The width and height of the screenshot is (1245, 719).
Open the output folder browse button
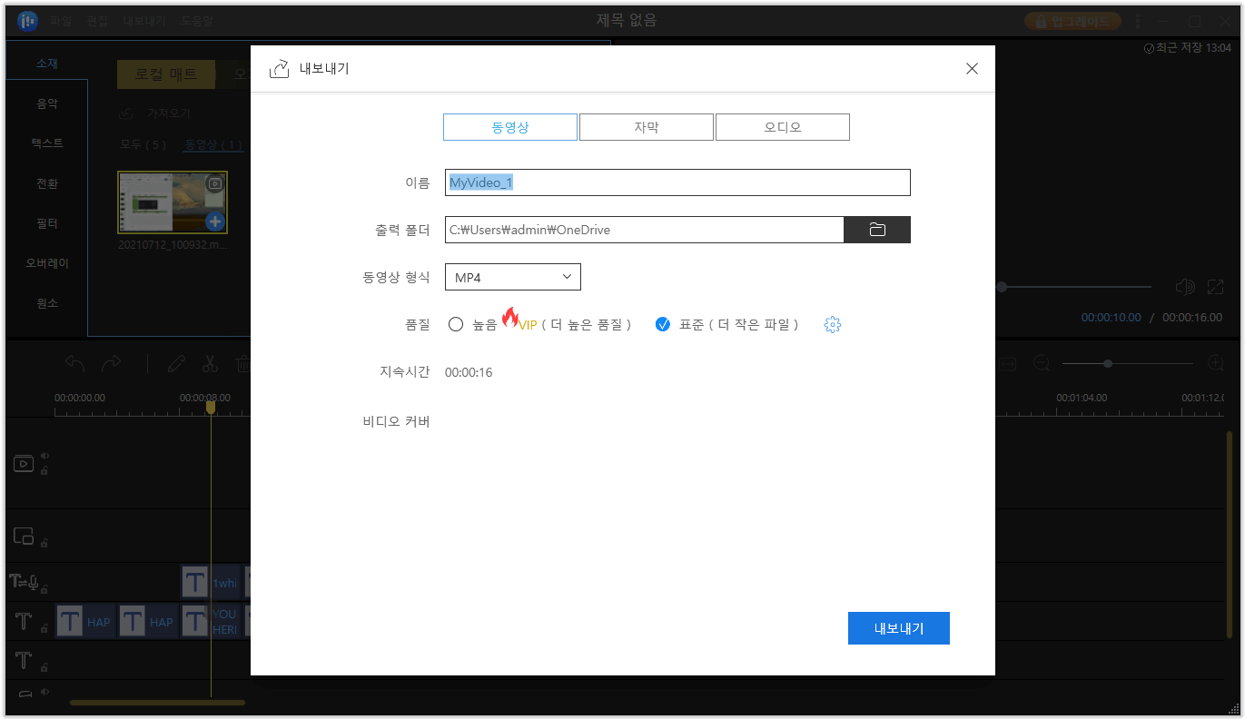tap(876, 229)
